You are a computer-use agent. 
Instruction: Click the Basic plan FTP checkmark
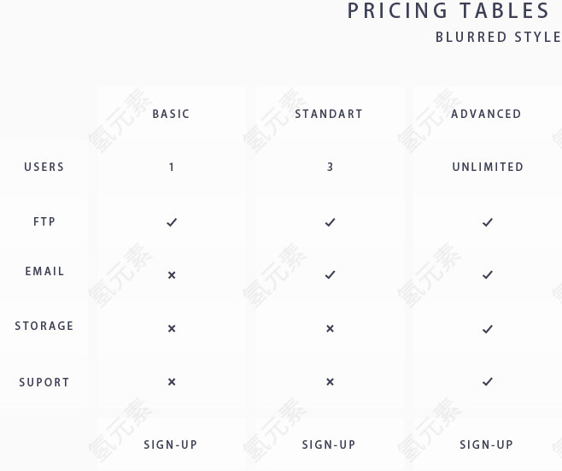172,222
